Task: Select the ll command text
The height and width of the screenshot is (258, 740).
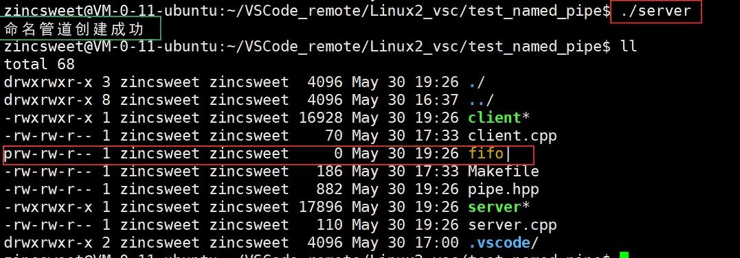Action: tap(628, 47)
